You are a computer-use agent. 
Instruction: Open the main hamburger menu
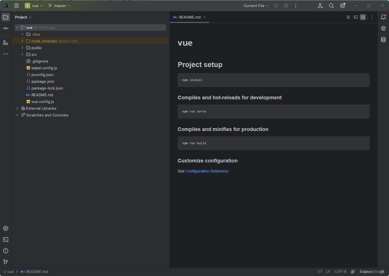click(16, 5)
